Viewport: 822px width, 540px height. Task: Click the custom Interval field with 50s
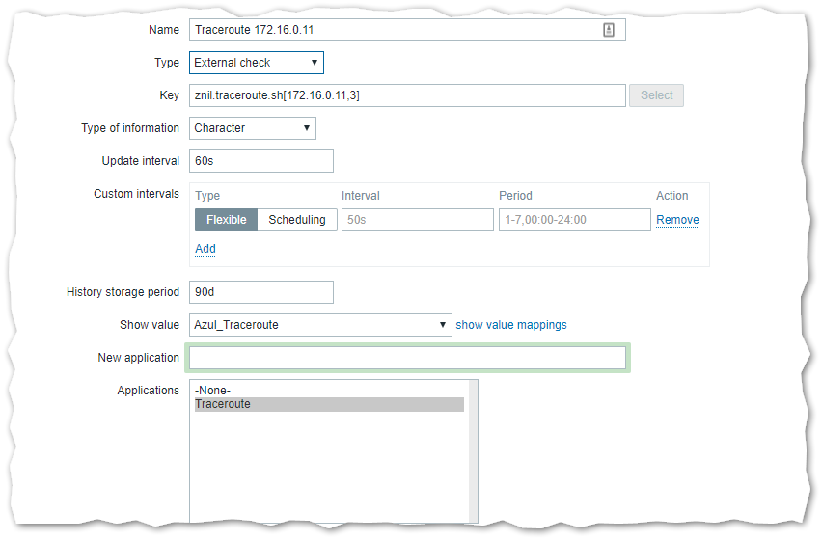tap(416, 220)
